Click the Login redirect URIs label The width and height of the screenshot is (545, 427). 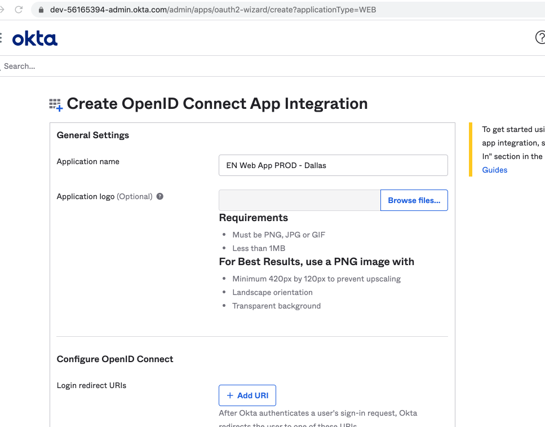pyautogui.click(x=91, y=386)
